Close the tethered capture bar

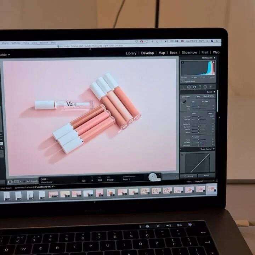click(x=160, y=174)
